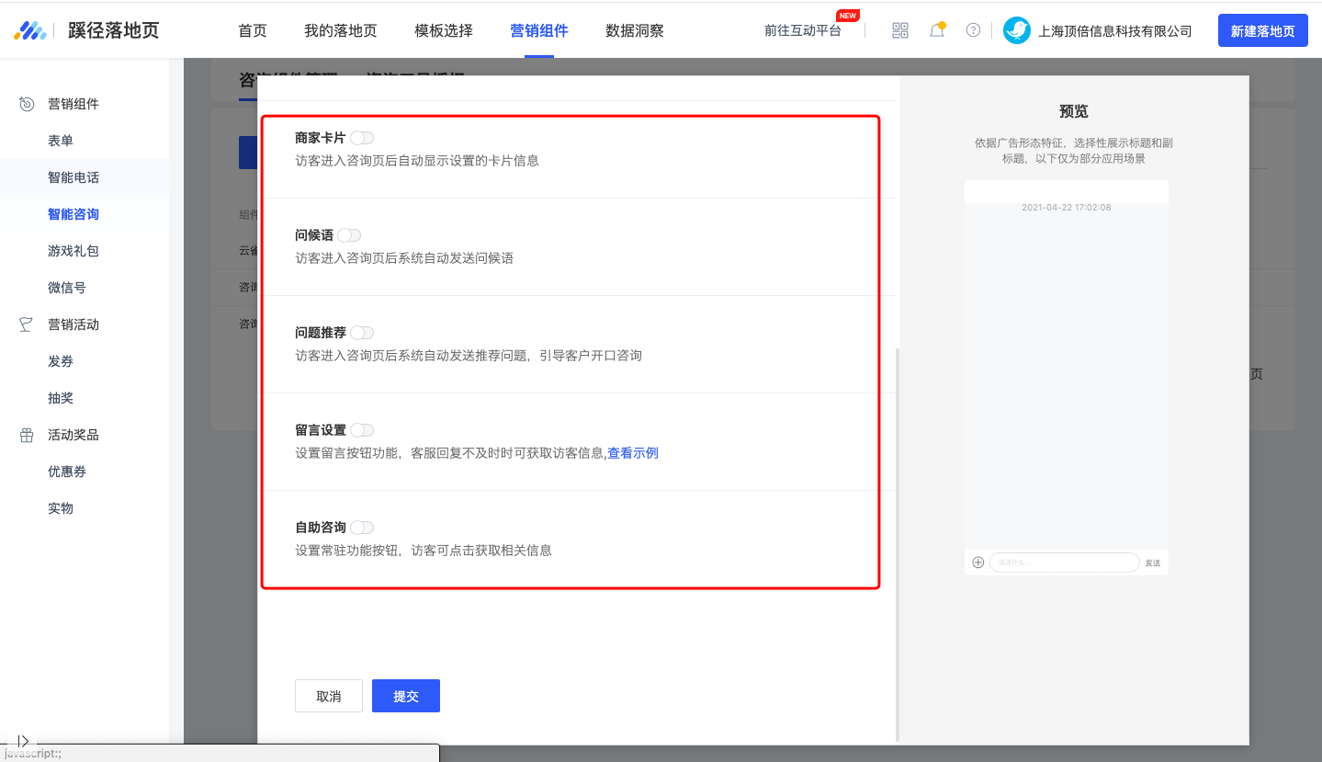Turn on the 问题推荐 switch

coord(362,332)
